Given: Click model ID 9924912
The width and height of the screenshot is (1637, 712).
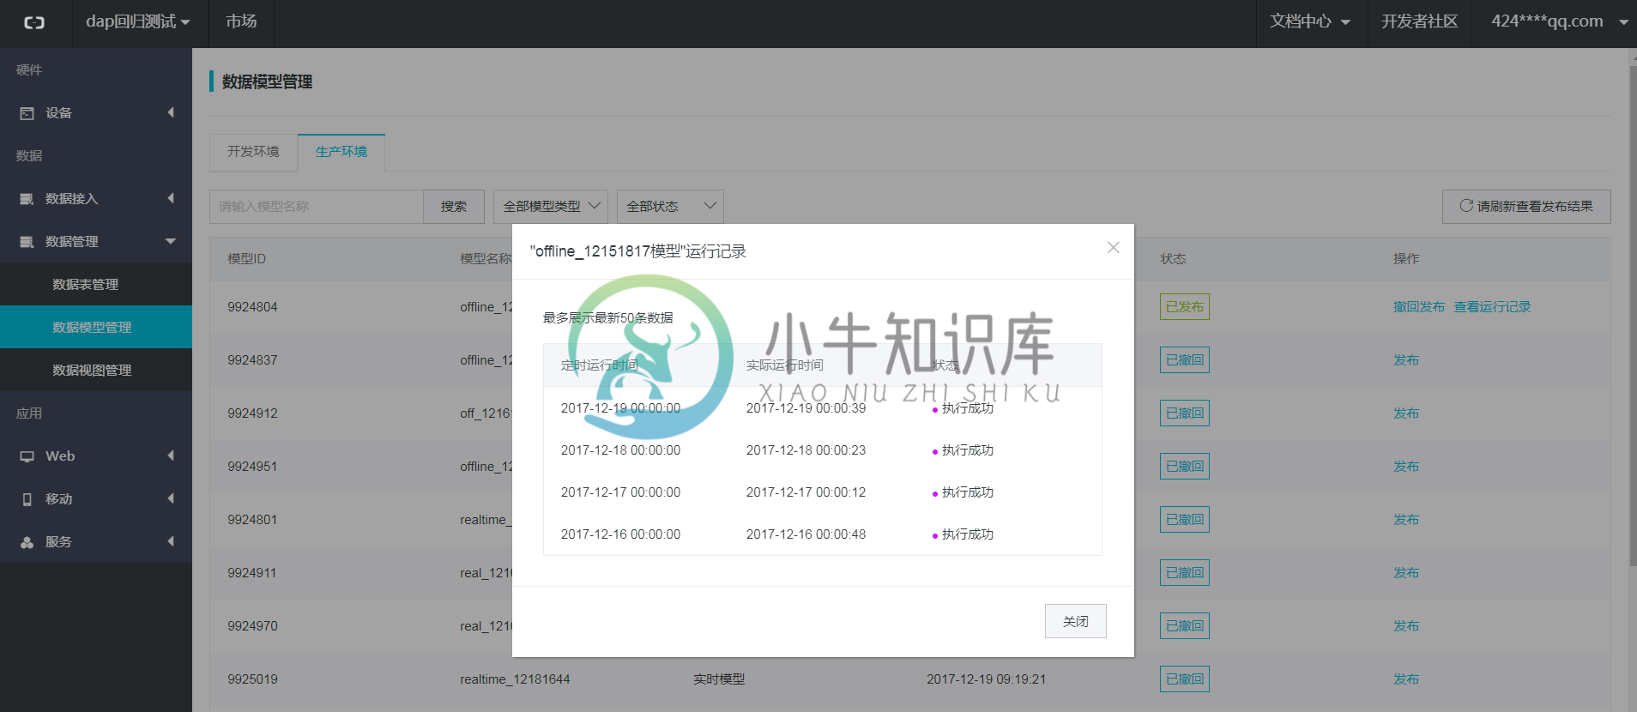Looking at the screenshot, I should click(x=252, y=413).
